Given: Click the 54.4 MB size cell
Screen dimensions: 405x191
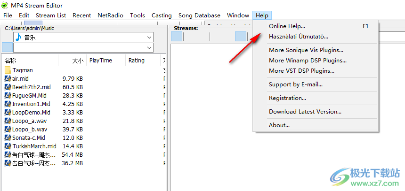Looking at the screenshot, I should pos(73,155).
